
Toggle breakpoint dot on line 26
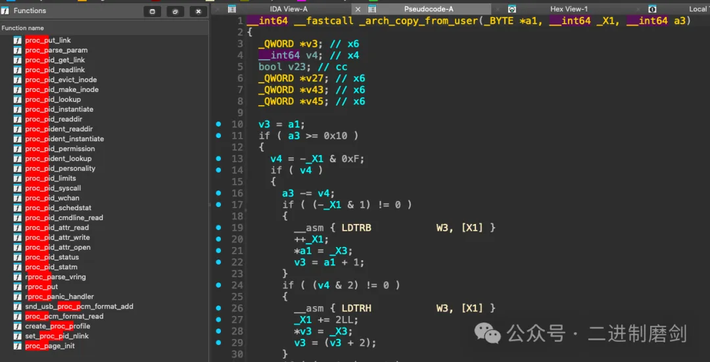218,308
